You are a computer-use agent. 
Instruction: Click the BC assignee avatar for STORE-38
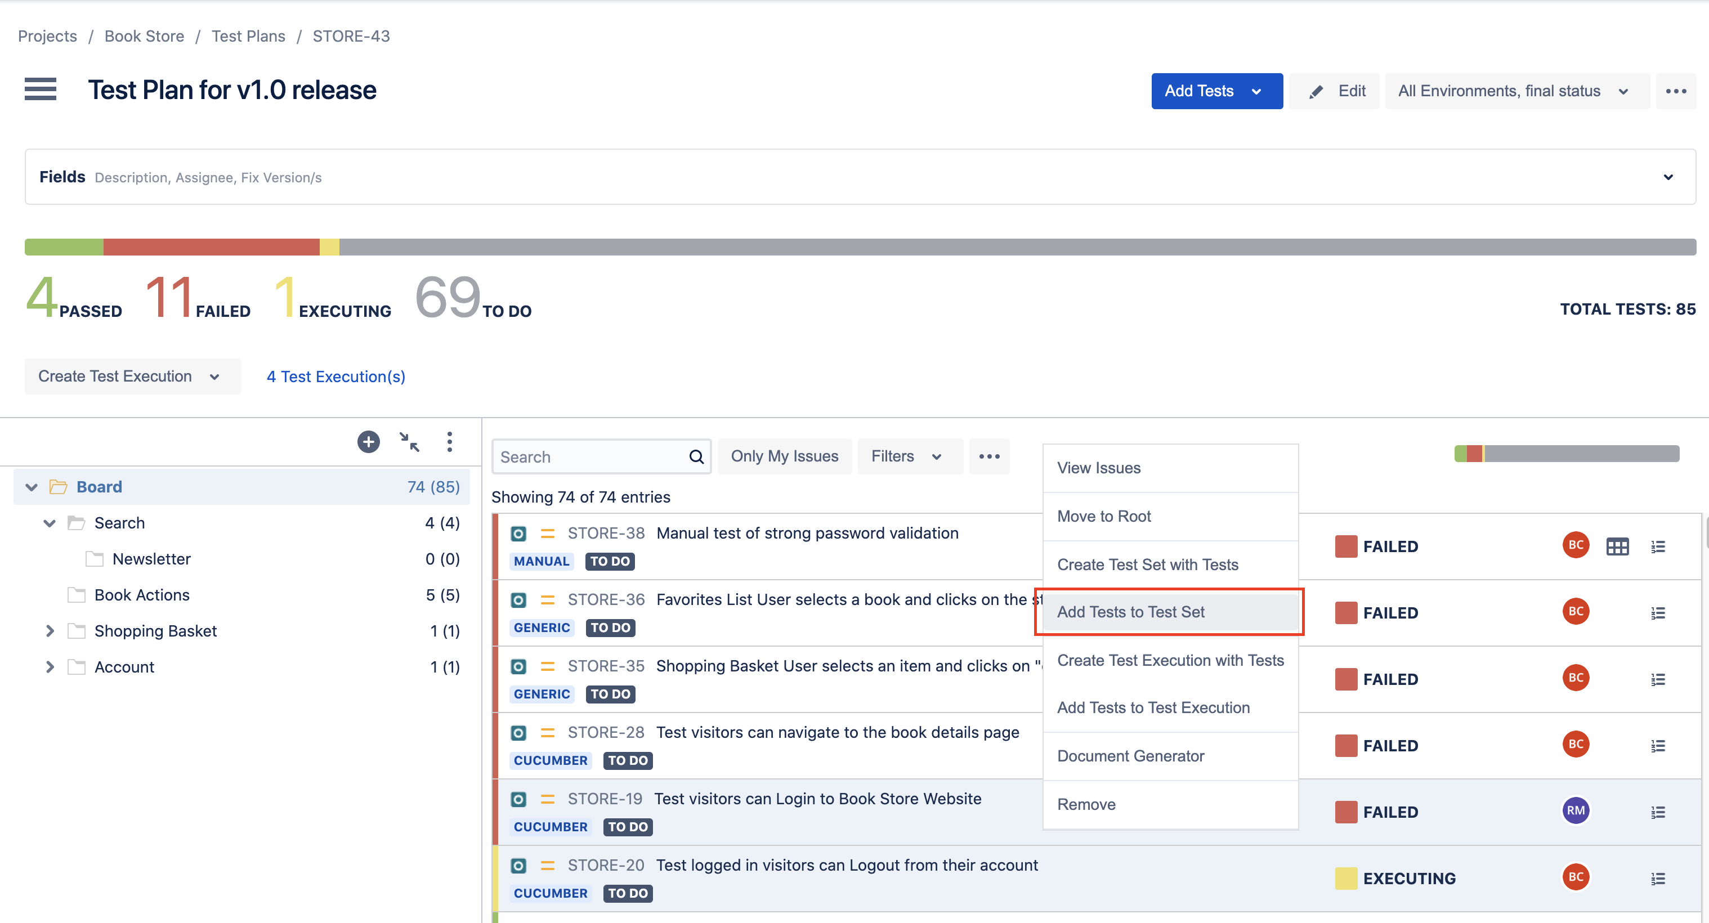[x=1576, y=545]
